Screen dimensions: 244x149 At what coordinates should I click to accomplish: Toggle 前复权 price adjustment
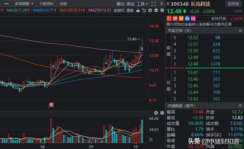coord(119,10)
